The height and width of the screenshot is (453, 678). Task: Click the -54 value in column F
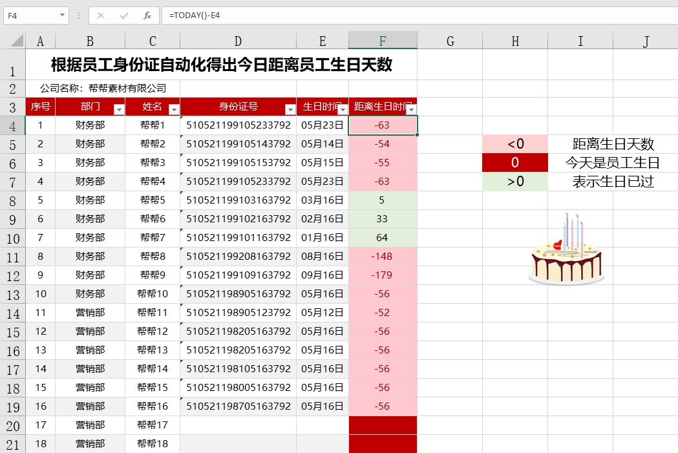(382, 144)
